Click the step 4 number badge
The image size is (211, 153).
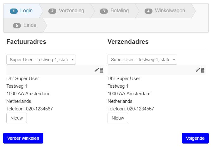(148, 11)
